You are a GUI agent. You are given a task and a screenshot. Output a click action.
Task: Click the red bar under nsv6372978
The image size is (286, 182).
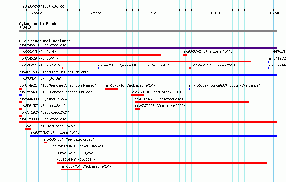(x=138, y=109)
